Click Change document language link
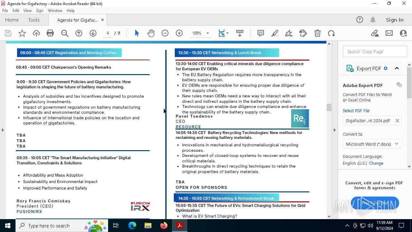This screenshot has width=412, height=232. coord(376,163)
